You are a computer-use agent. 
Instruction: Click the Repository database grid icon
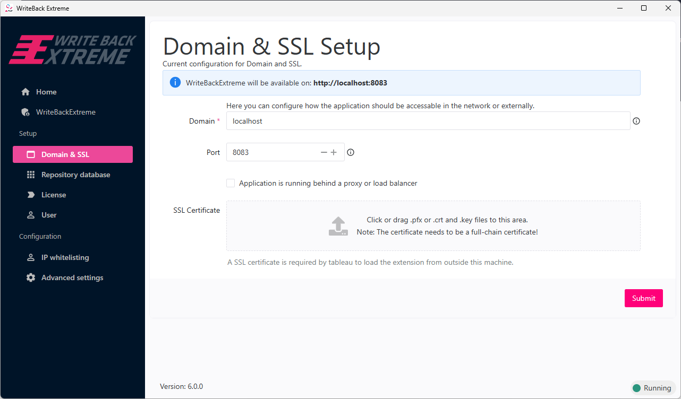pos(31,175)
